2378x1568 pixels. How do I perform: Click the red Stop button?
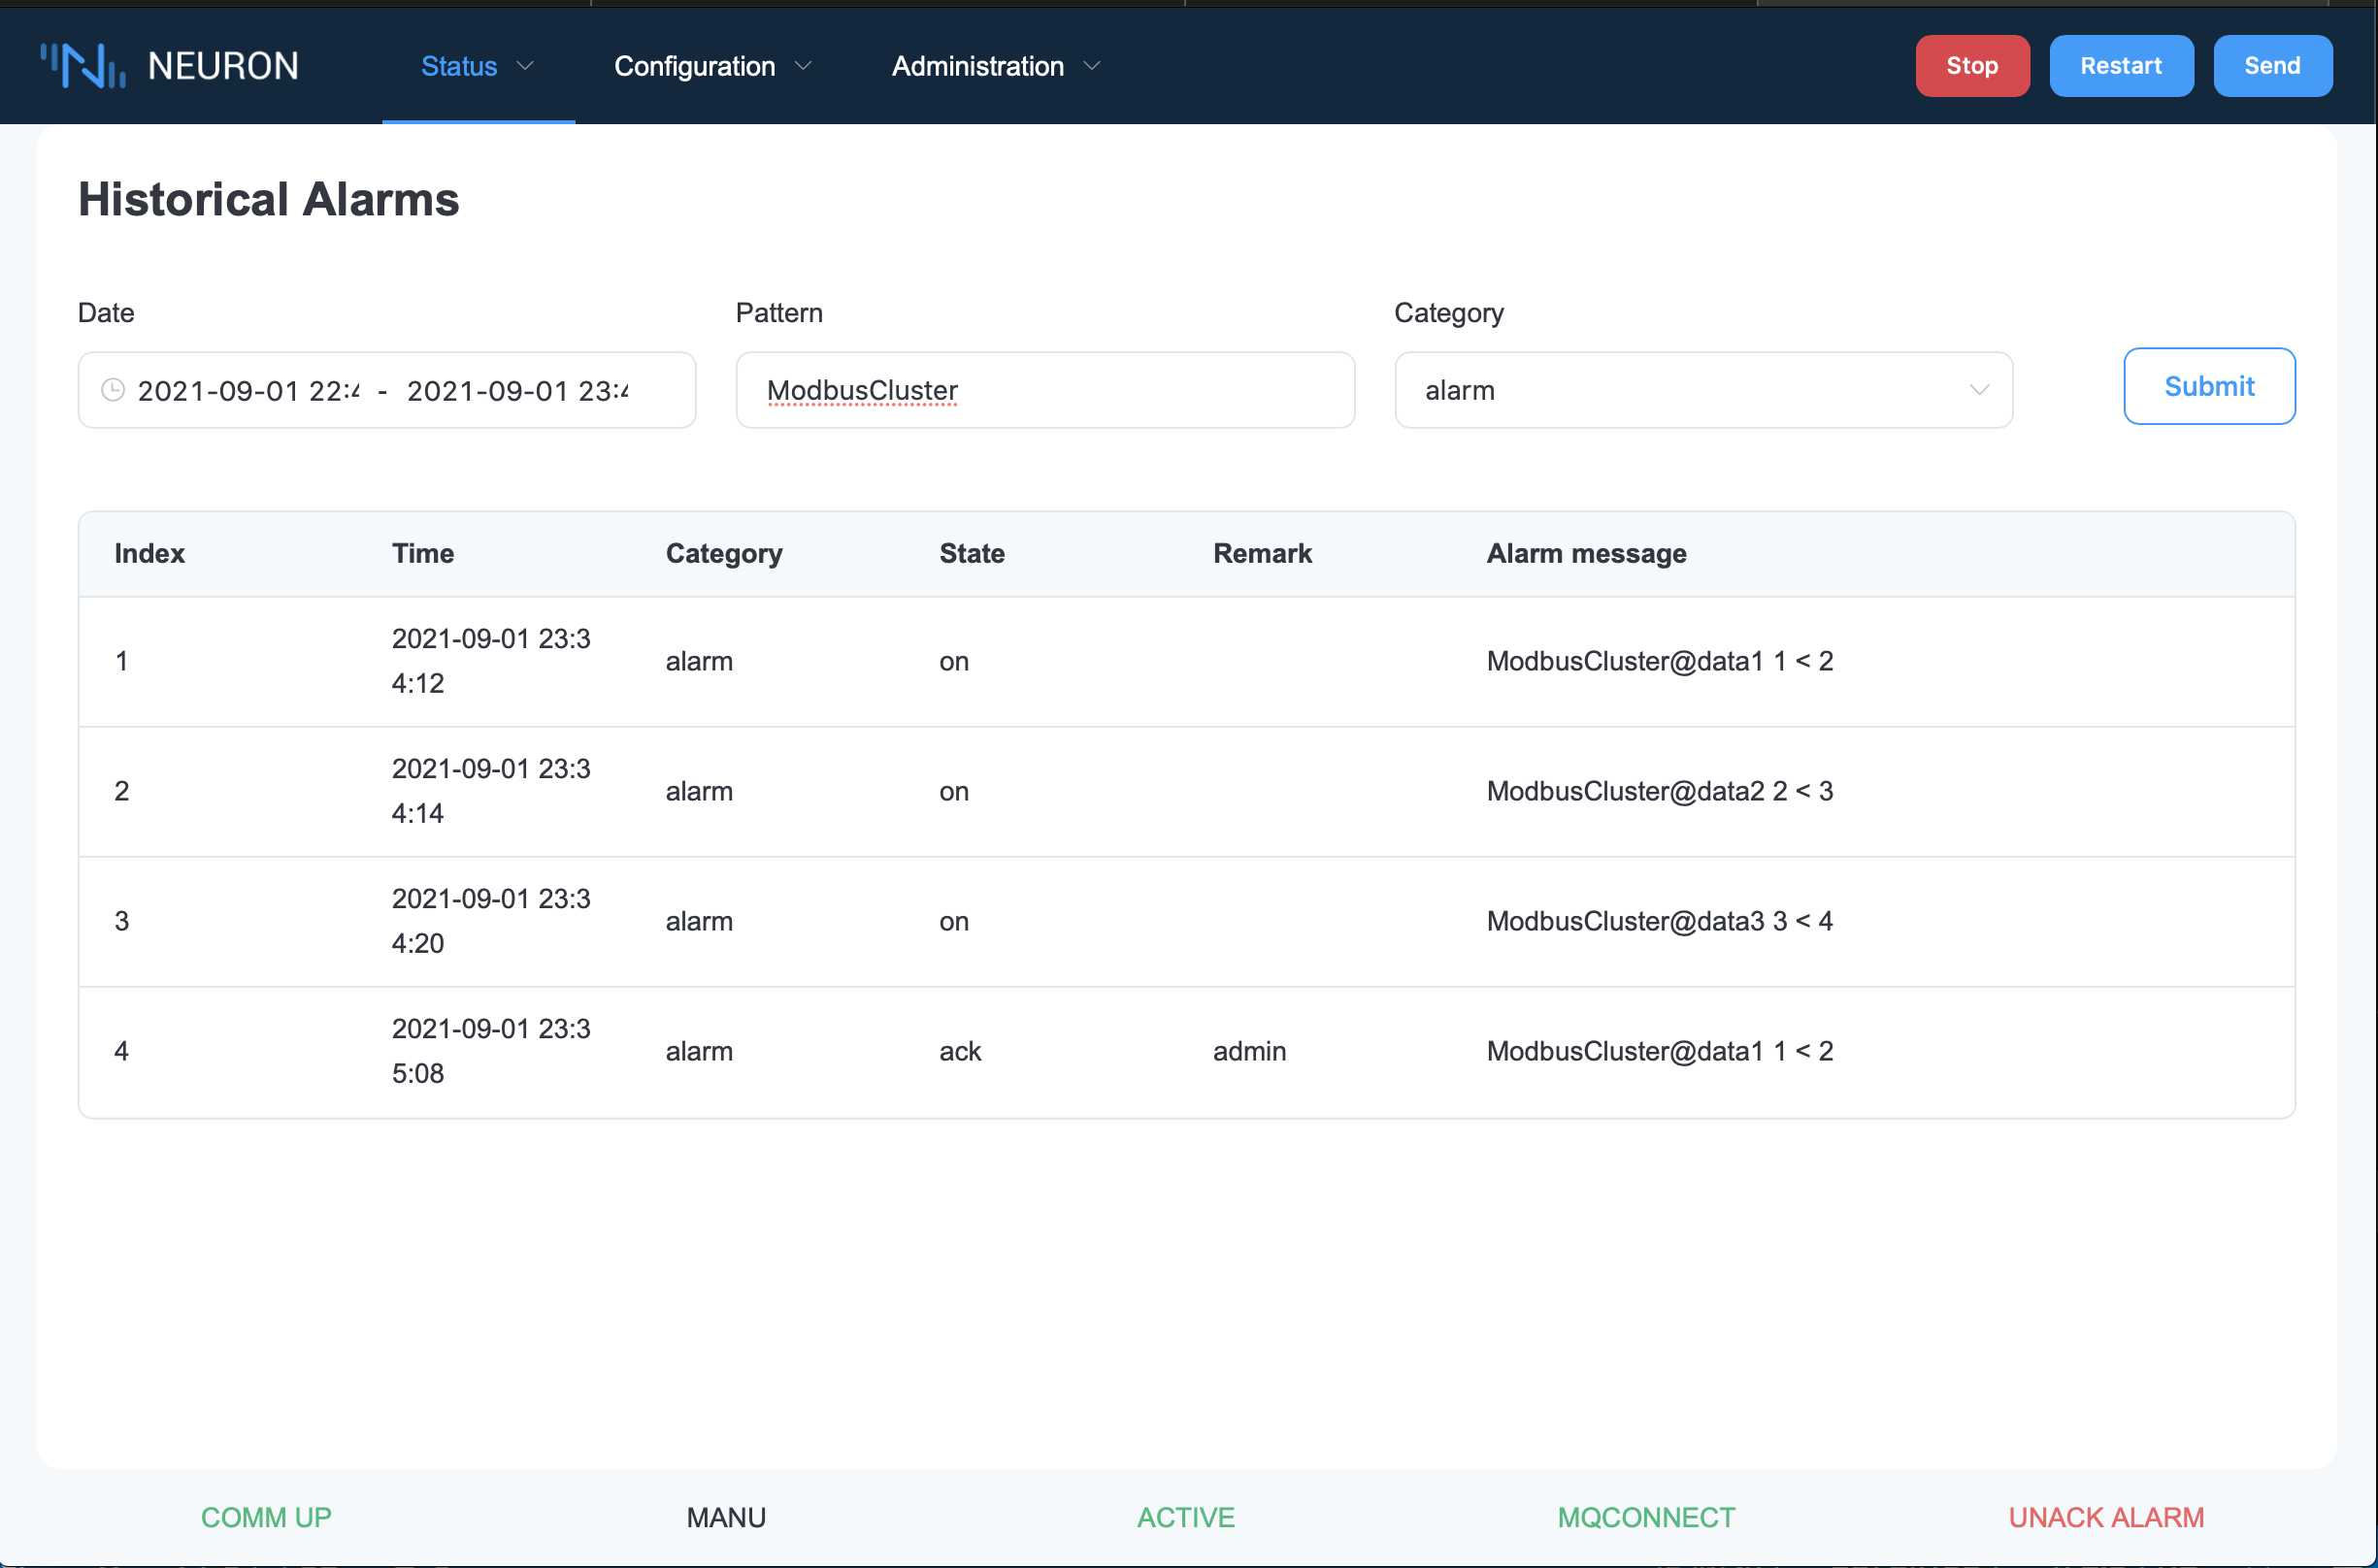pos(1972,66)
